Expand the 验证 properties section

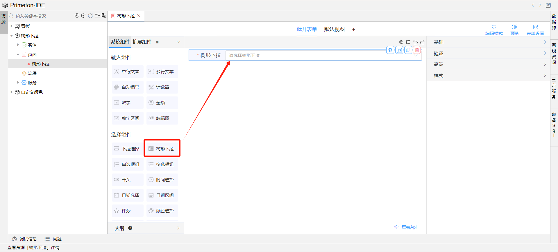(488, 54)
